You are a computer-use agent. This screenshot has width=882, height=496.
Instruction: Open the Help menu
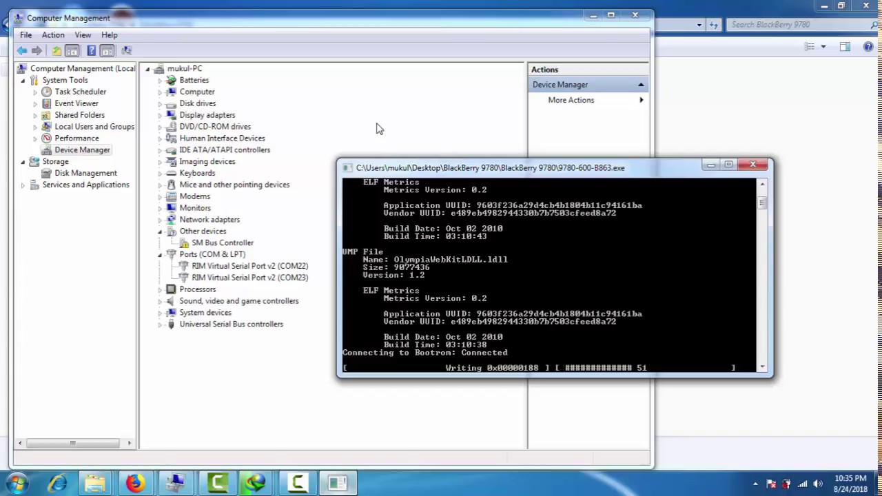110,34
